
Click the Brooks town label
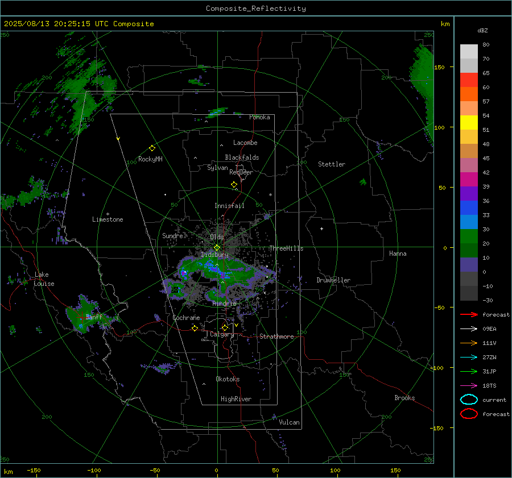(x=404, y=398)
